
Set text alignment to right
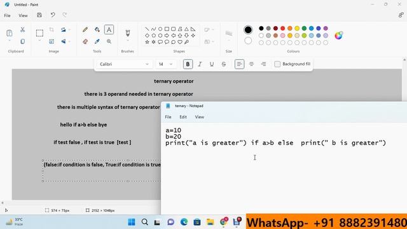263,64
